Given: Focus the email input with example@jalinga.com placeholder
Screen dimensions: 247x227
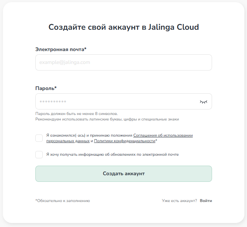Looking at the screenshot, I should tap(123, 62).
